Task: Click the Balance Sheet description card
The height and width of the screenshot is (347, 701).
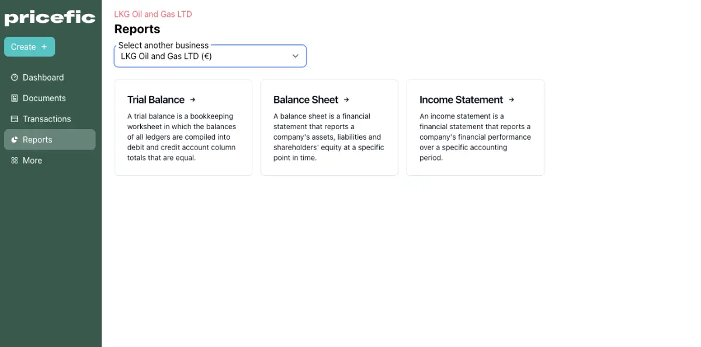Action: coord(329,127)
